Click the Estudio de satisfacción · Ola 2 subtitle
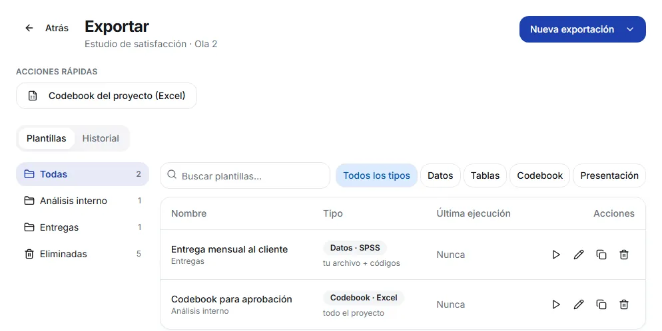 pos(151,44)
